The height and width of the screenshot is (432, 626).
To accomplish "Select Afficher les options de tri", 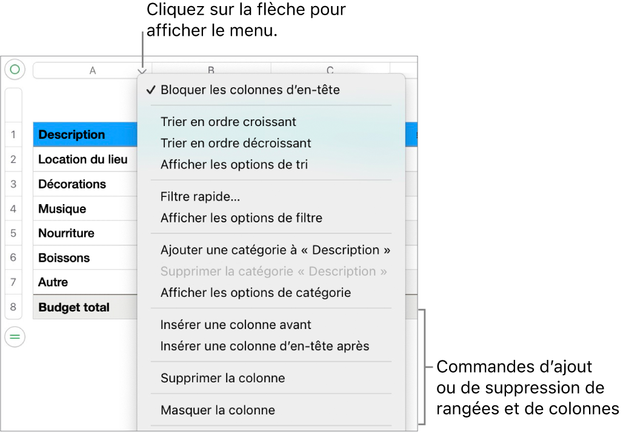I will pyautogui.click(x=234, y=165).
